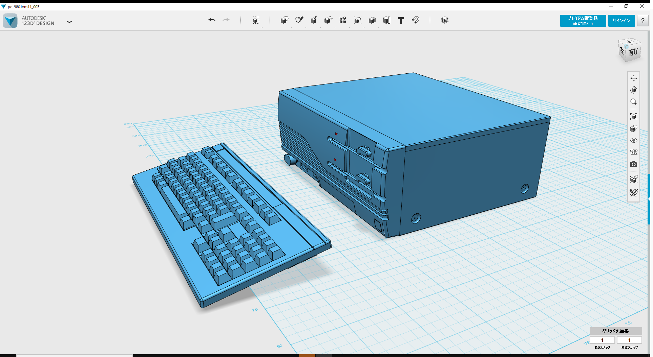Select the Zoom magnifier in the navigation bar
The image size is (653, 357).
(634, 102)
